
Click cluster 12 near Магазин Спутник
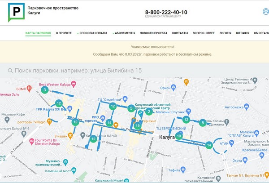click(186, 120)
